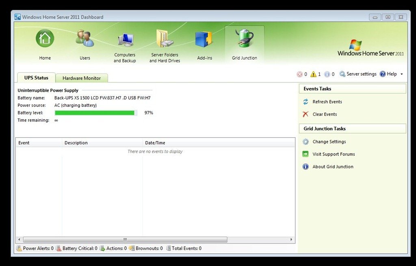
Task: Click the Total Events status icon
Action: pos(168,249)
